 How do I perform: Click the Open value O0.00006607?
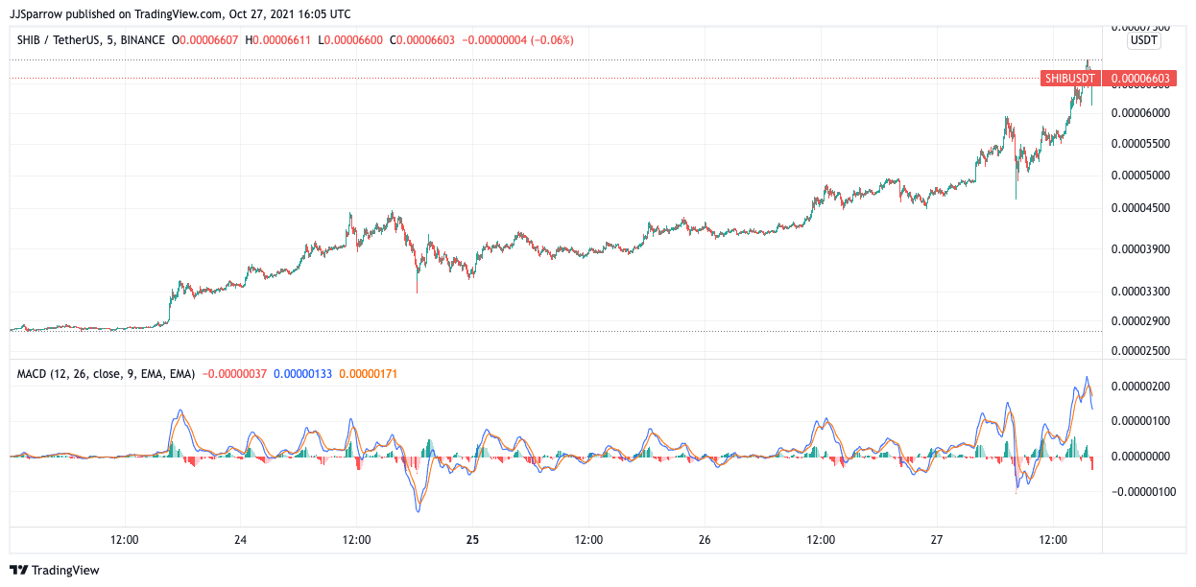204,40
